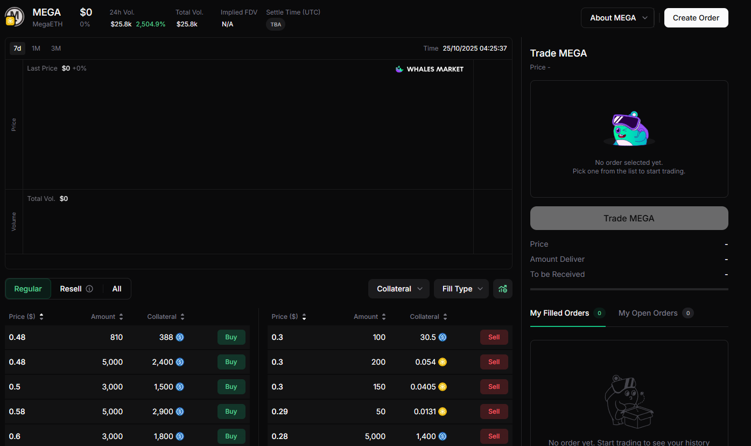
Task: Open the Collateral filter dropdown
Action: pos(398,289)
